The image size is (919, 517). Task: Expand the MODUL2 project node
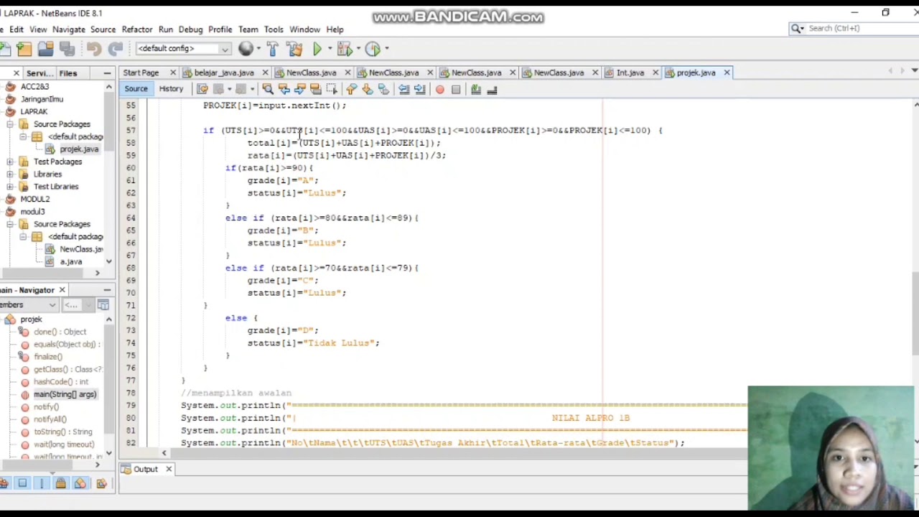10,199
